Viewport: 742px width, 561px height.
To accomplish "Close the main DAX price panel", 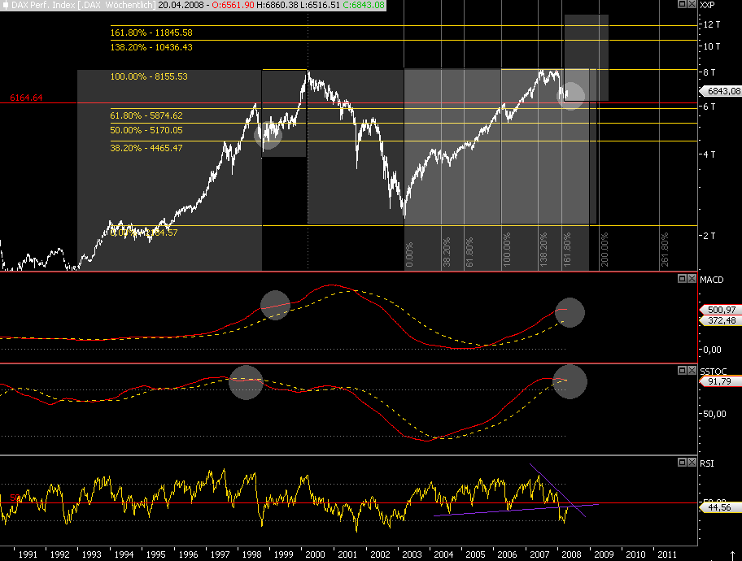I will click(692, 4).
